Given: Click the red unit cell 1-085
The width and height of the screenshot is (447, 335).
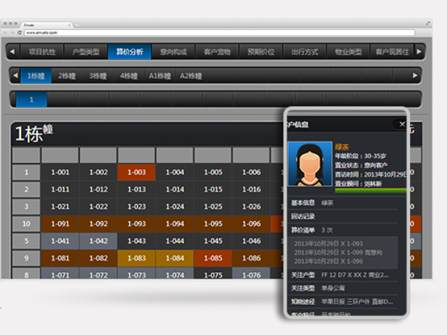Looking at the screenshot, I should pos(212,258).
